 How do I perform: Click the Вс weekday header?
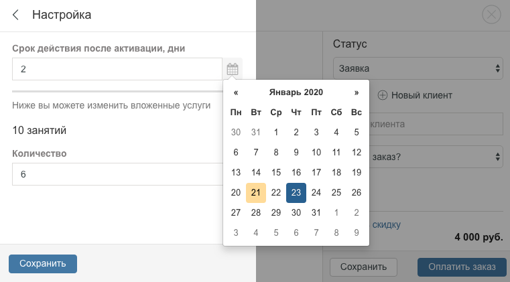pos(357,113)
